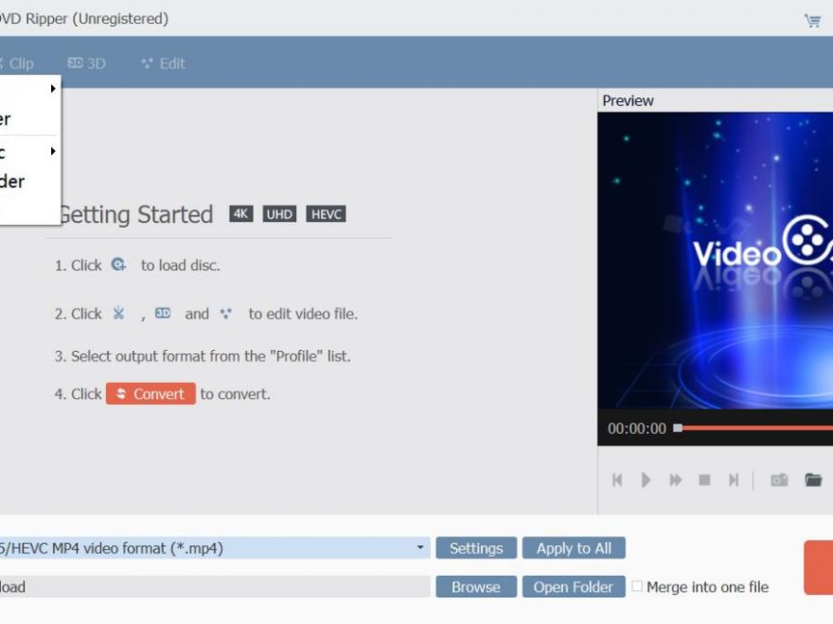Viewport: 833px width, 624px height.
Task: Click the preview progress slider handle
Action: click(678, 427)
